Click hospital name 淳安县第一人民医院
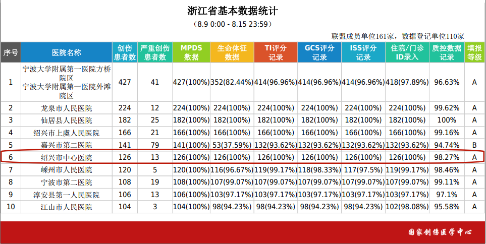The height and width of the screenshot is (244, 486). pyautogui.click(x=67, y=195)
